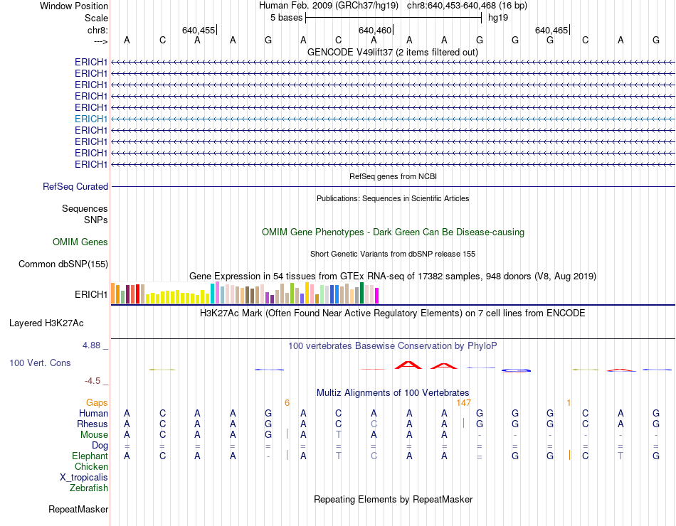Open "Short Genetic Variants from dbSNP release 155" title
Screen dimensions: 676x526
click(x=393, y=254)
